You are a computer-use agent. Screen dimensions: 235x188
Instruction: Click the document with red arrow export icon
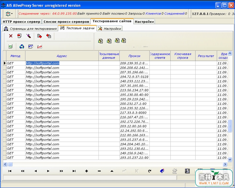tap(40, 36)
